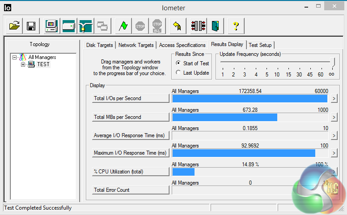Click Total MBs per Second button
The image size is (347, 215).
pyautogui.click(x=131, y=117)
